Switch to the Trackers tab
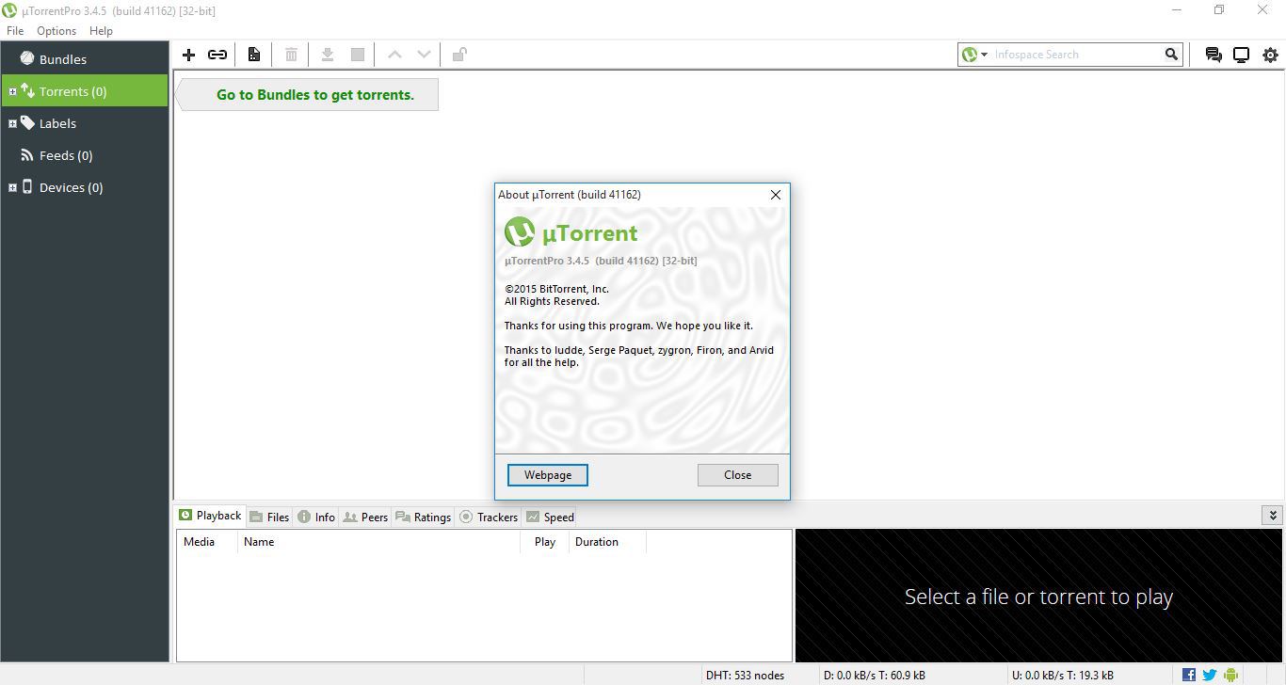1286x685 pixels. 489,517
